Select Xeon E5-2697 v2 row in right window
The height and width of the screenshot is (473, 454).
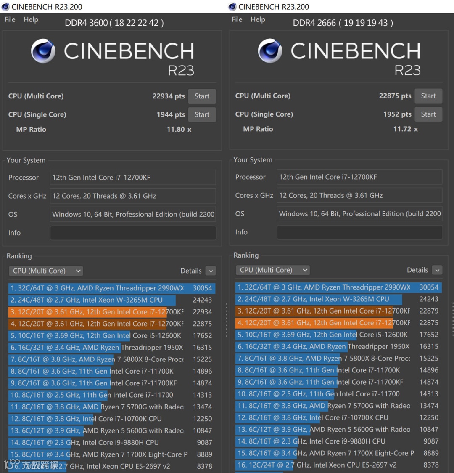339,465
